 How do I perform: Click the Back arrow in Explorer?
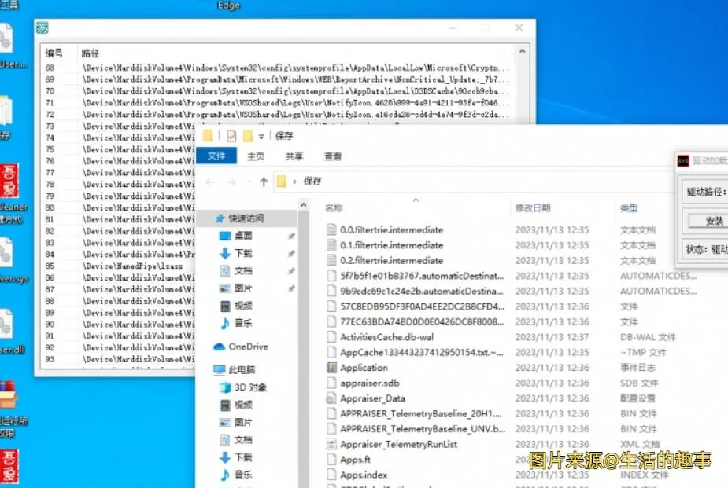point(209,182)
